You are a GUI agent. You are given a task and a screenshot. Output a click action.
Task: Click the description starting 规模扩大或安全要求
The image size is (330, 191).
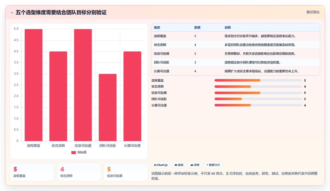261,71
